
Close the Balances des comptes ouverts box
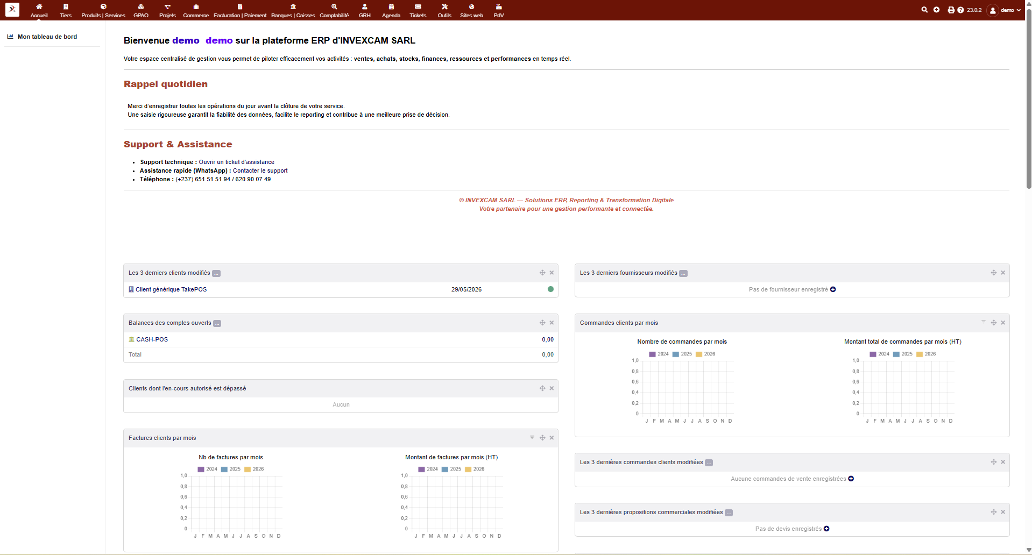coord(552,323)
